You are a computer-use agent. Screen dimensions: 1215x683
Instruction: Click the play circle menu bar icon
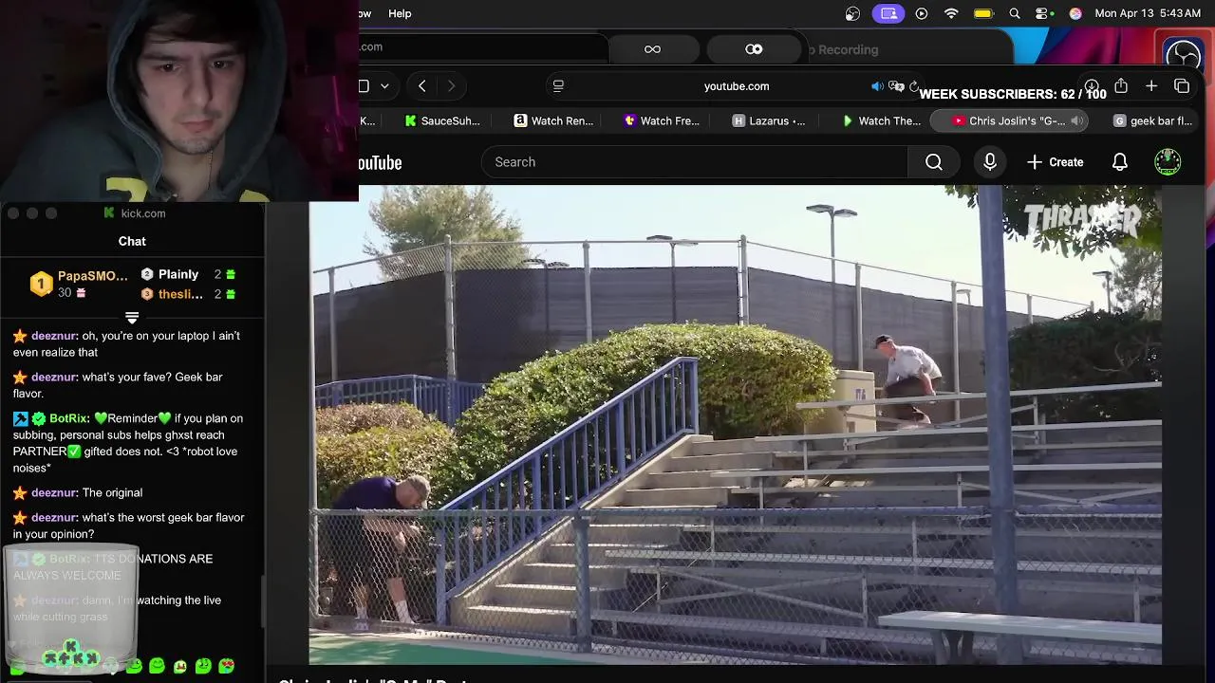[921, 13]
